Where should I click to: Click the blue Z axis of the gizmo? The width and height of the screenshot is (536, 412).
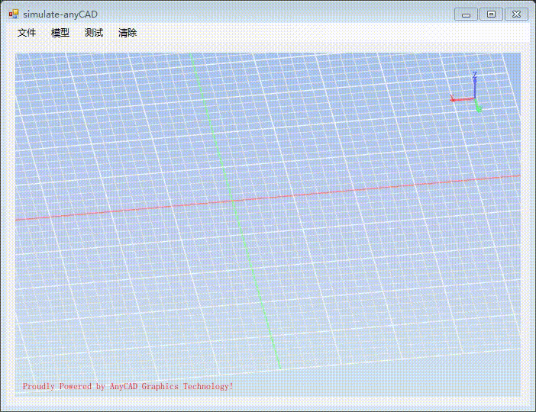(475, 85)
